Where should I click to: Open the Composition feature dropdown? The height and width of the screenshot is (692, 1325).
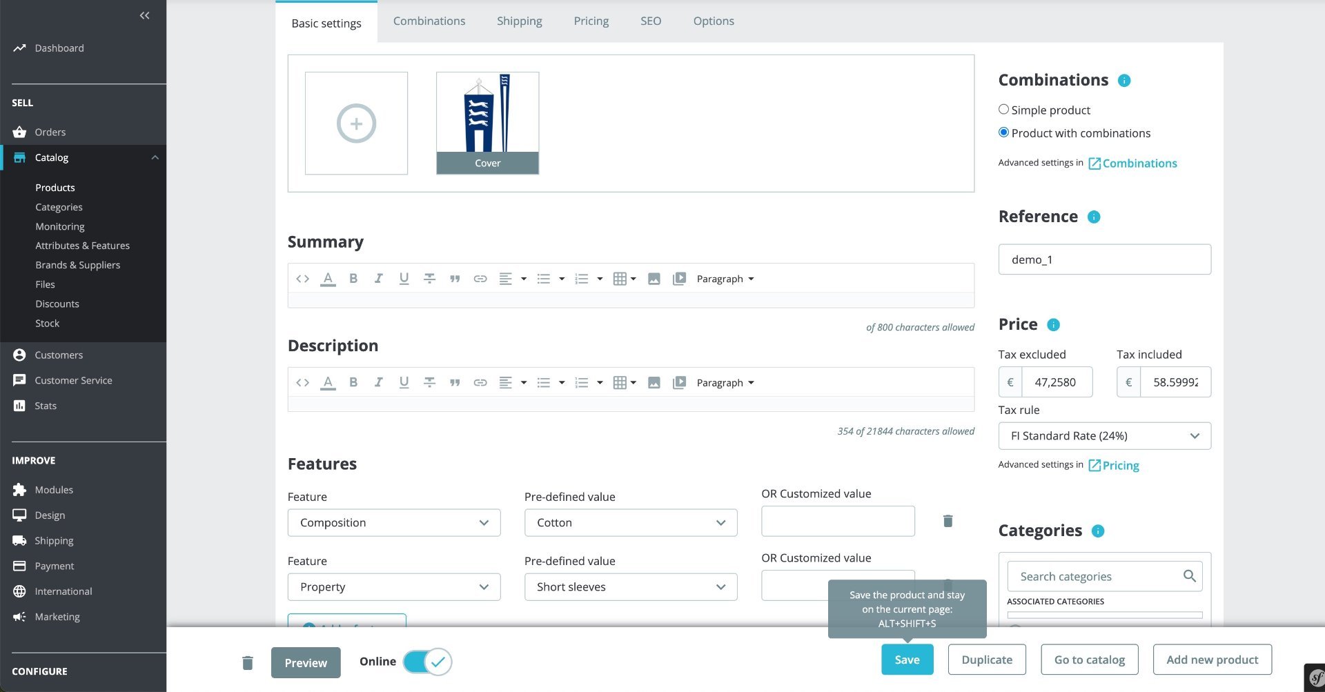point(394,523)
